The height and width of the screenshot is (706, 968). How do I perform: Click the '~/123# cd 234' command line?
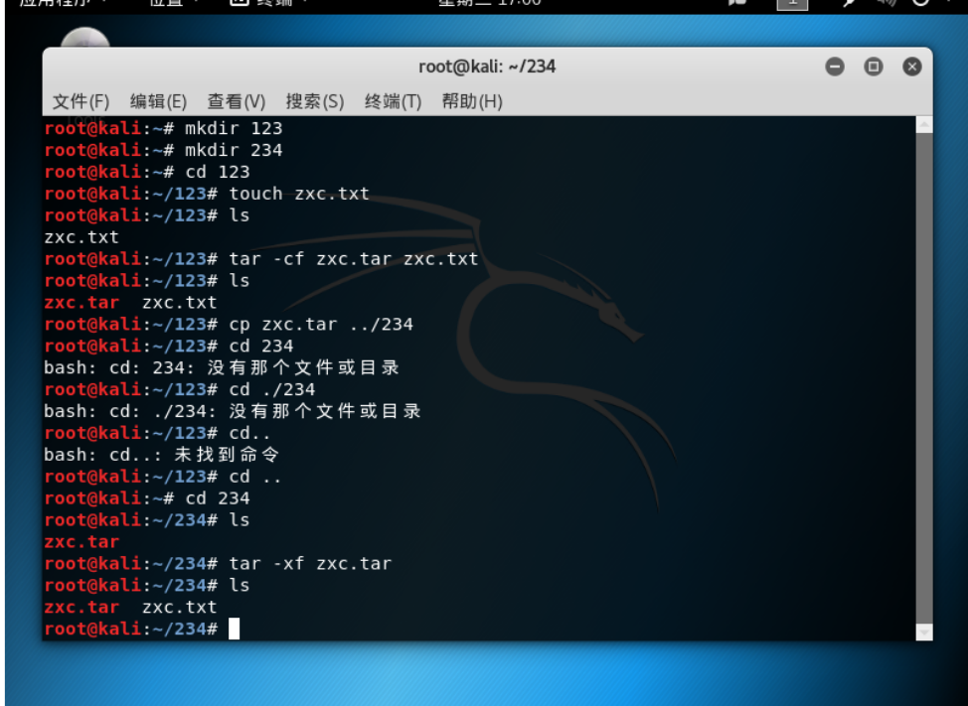coord(169,346)
